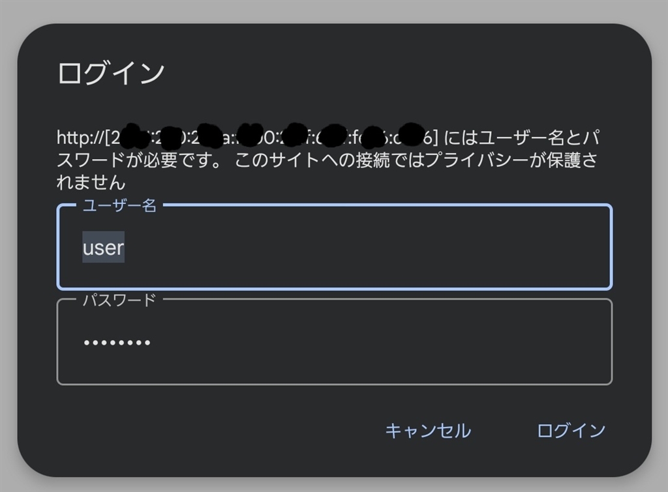
Task: Click the masked password dots
Action: pyautogui.click(x=117, y=343)
